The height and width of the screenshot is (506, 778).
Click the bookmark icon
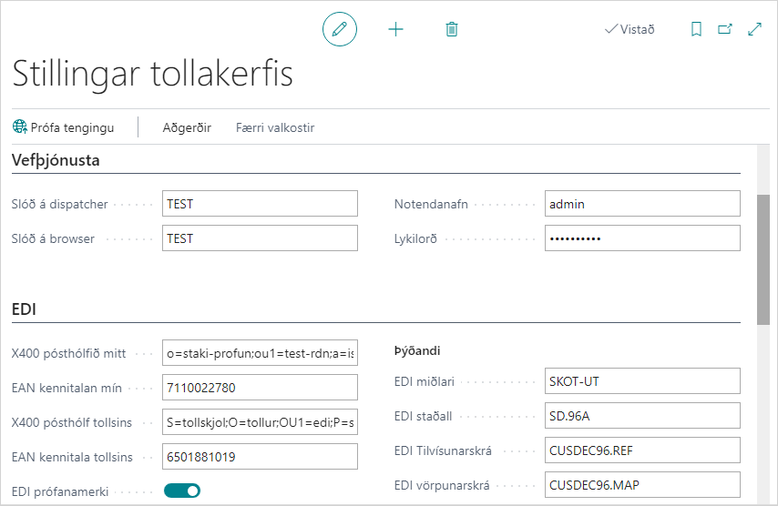click(x=696, y=29)
